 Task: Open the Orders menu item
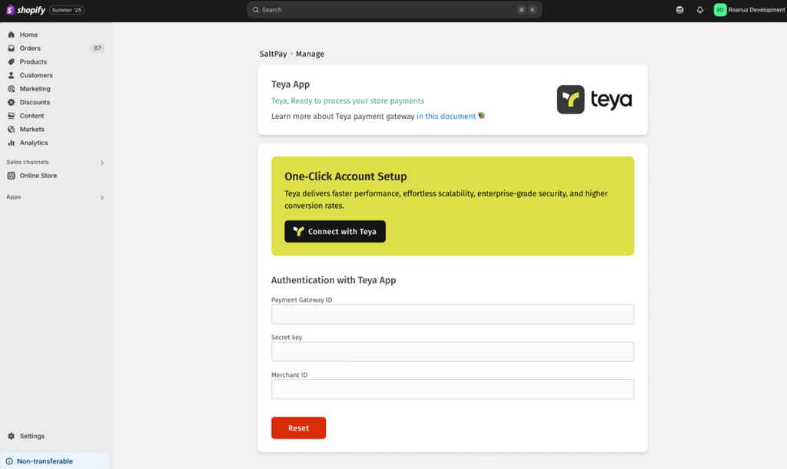(30, 48)
